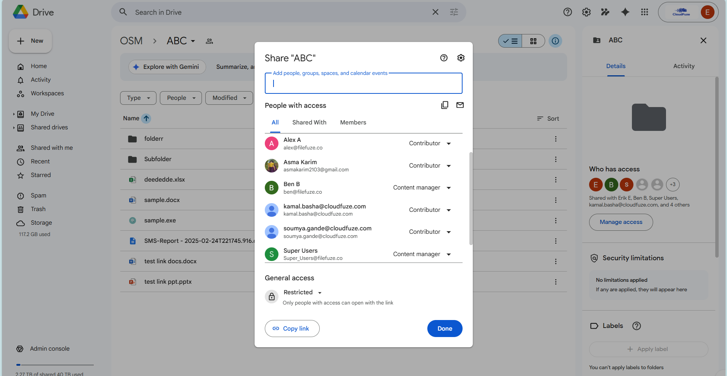727x376 pixels.
Task: Open the help icon in the Share dialog
Action: 444,57
